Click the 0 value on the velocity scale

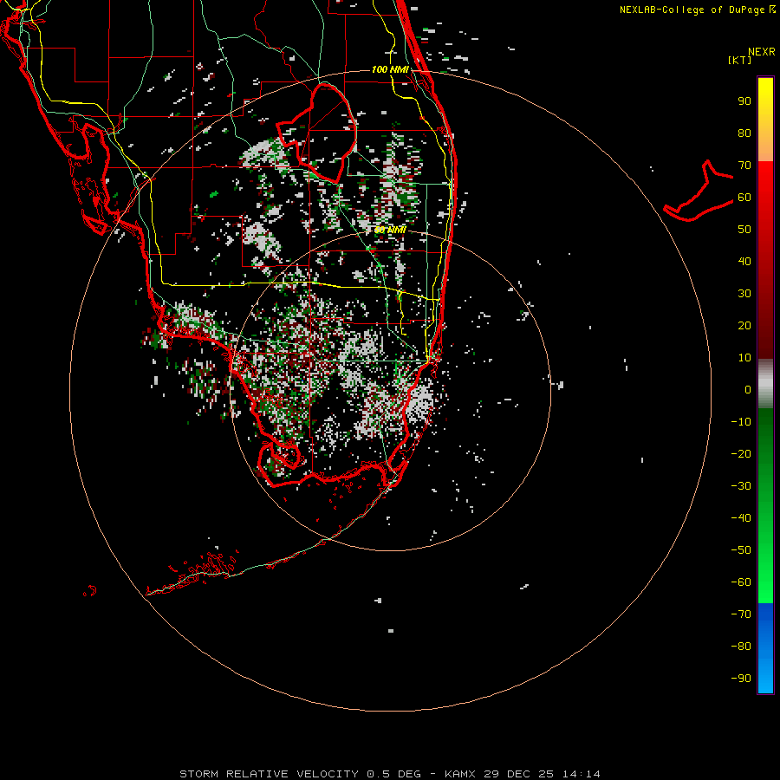(x=748, y=389)
